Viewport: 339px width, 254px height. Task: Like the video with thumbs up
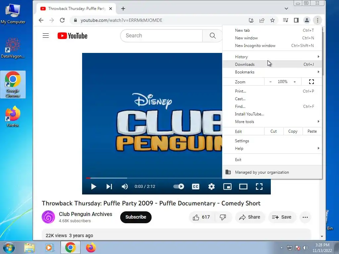click(x=202, y=217)
